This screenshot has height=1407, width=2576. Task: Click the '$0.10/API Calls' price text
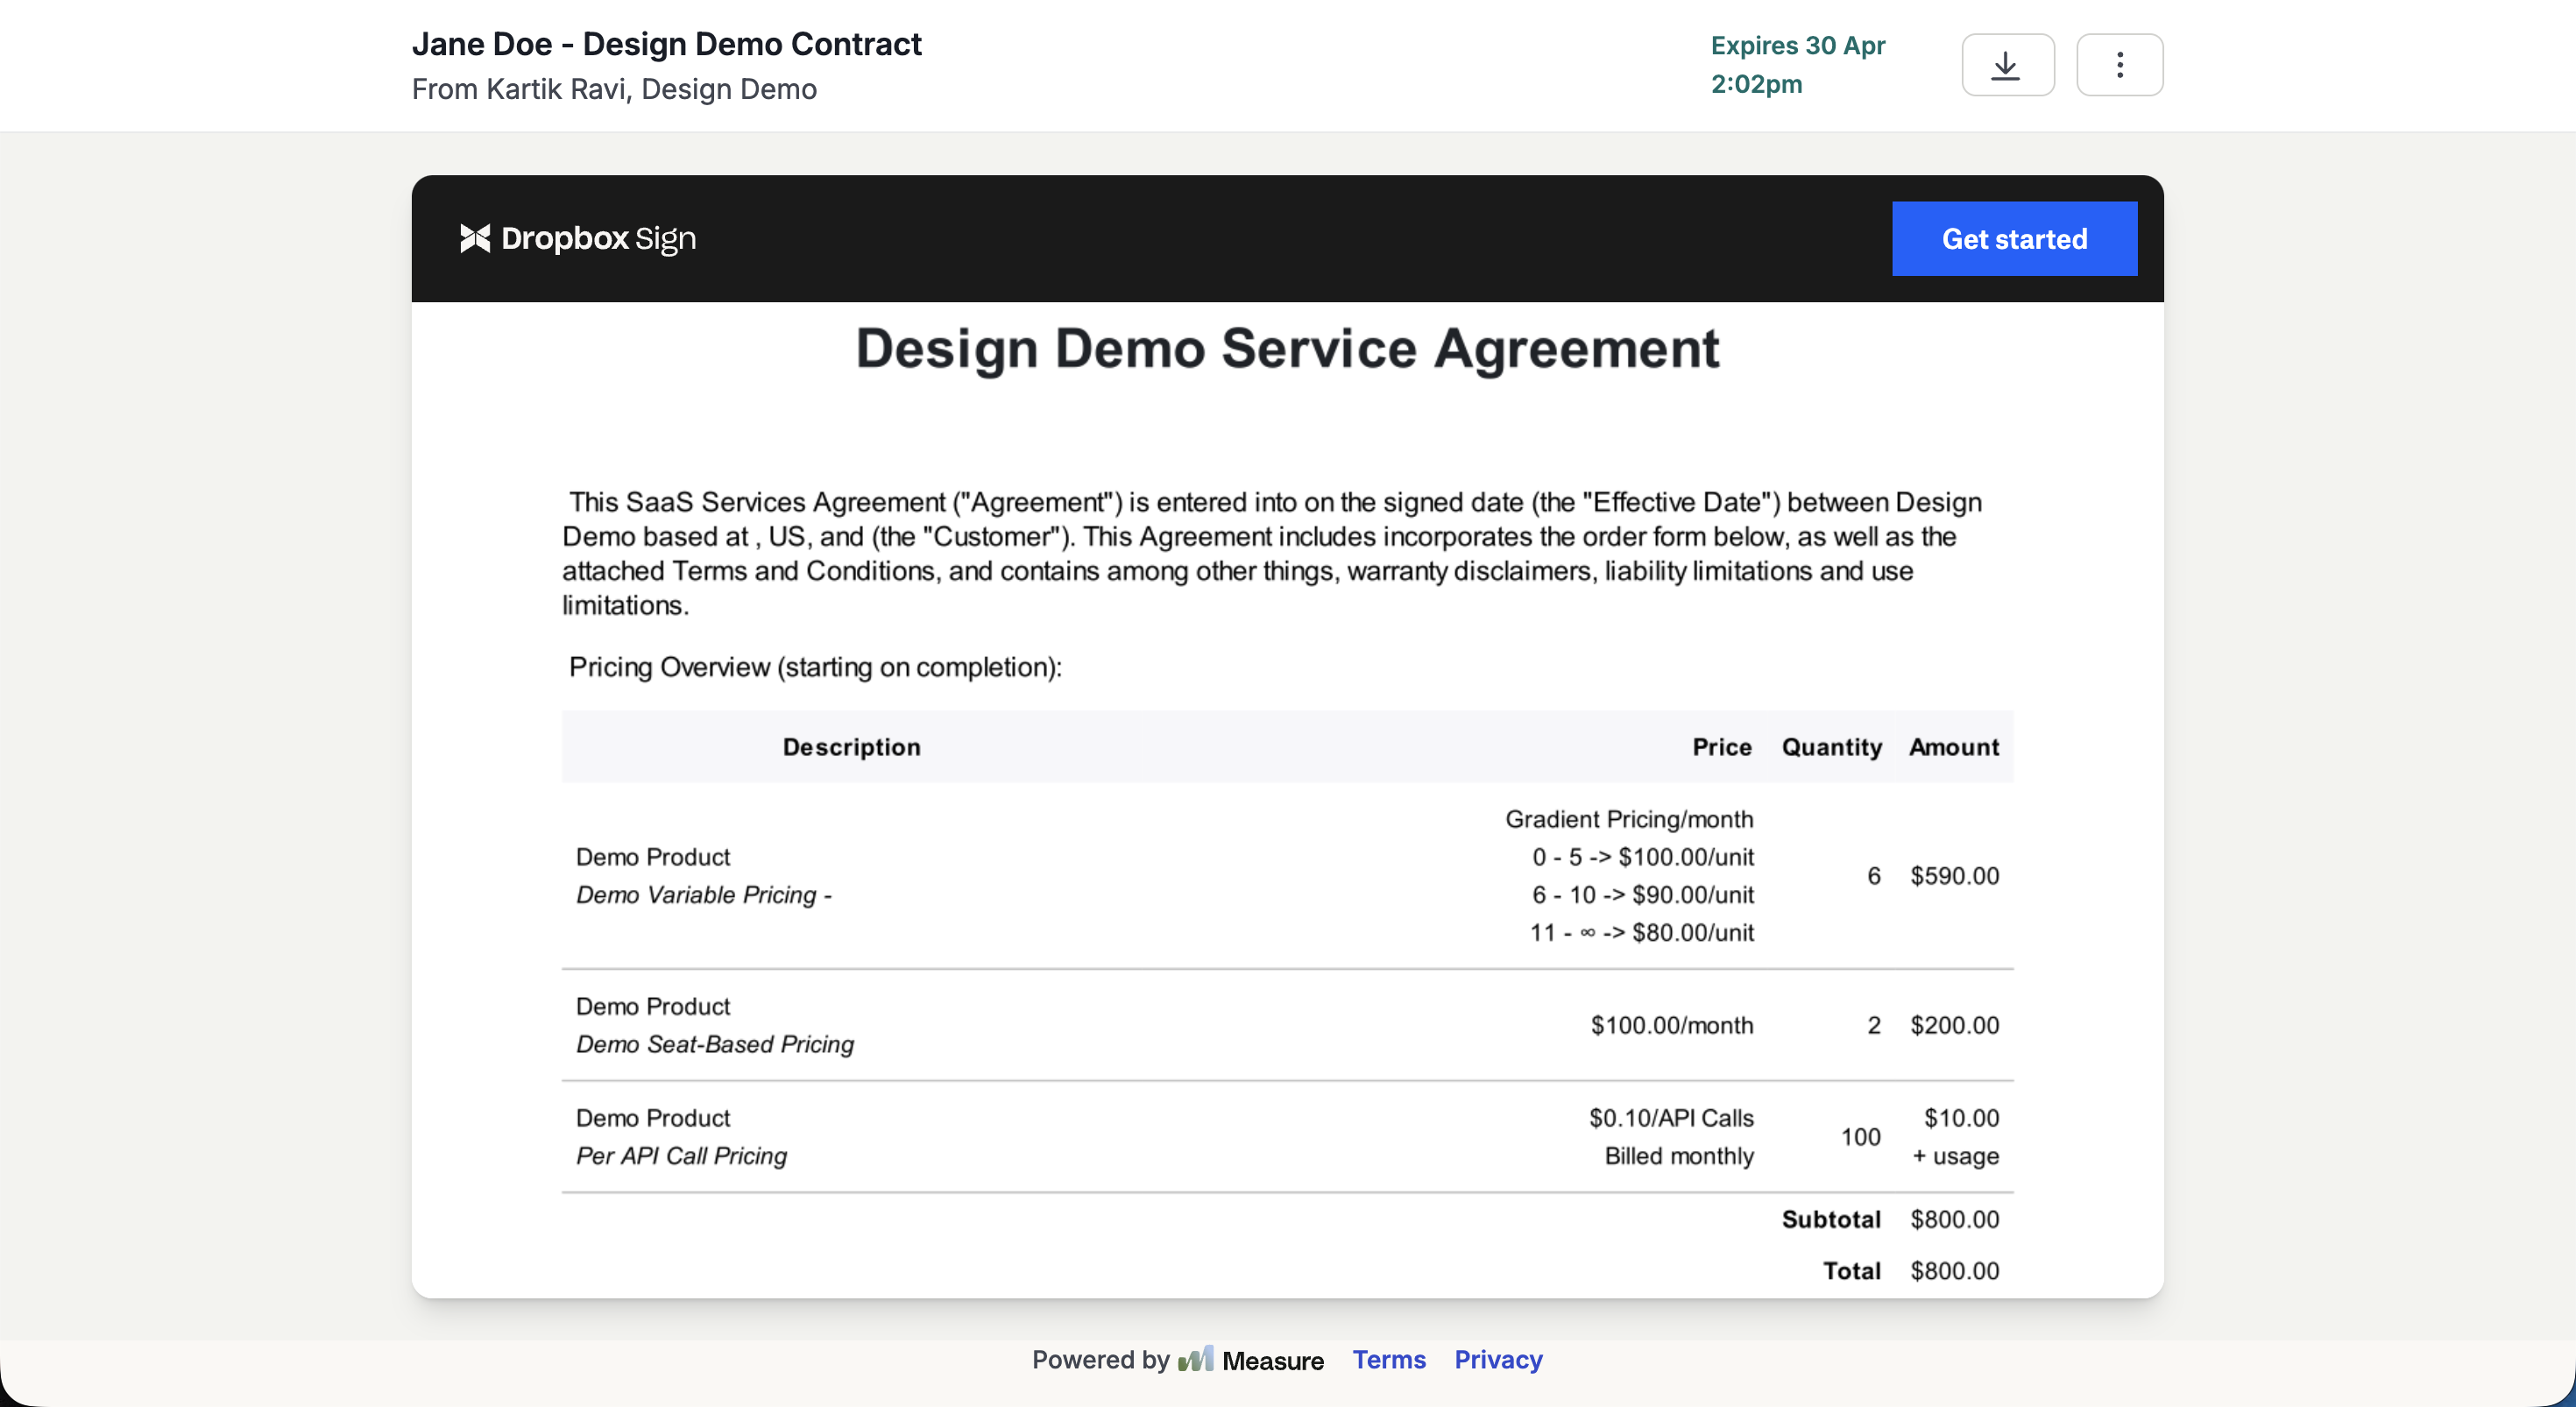(1671, 1118)
